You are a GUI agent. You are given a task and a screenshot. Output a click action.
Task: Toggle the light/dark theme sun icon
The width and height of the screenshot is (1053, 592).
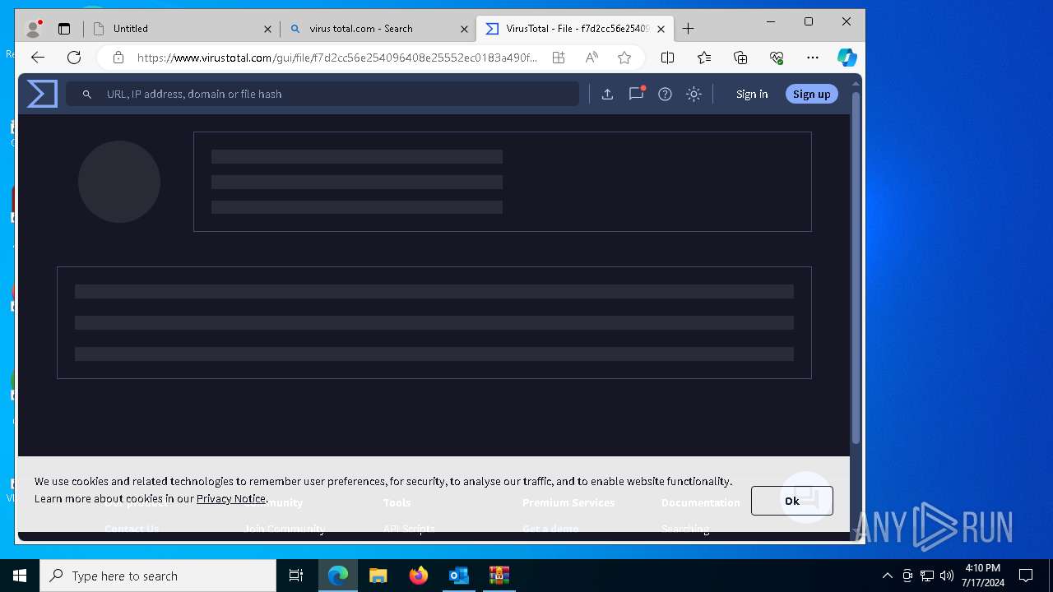(693, 94)
